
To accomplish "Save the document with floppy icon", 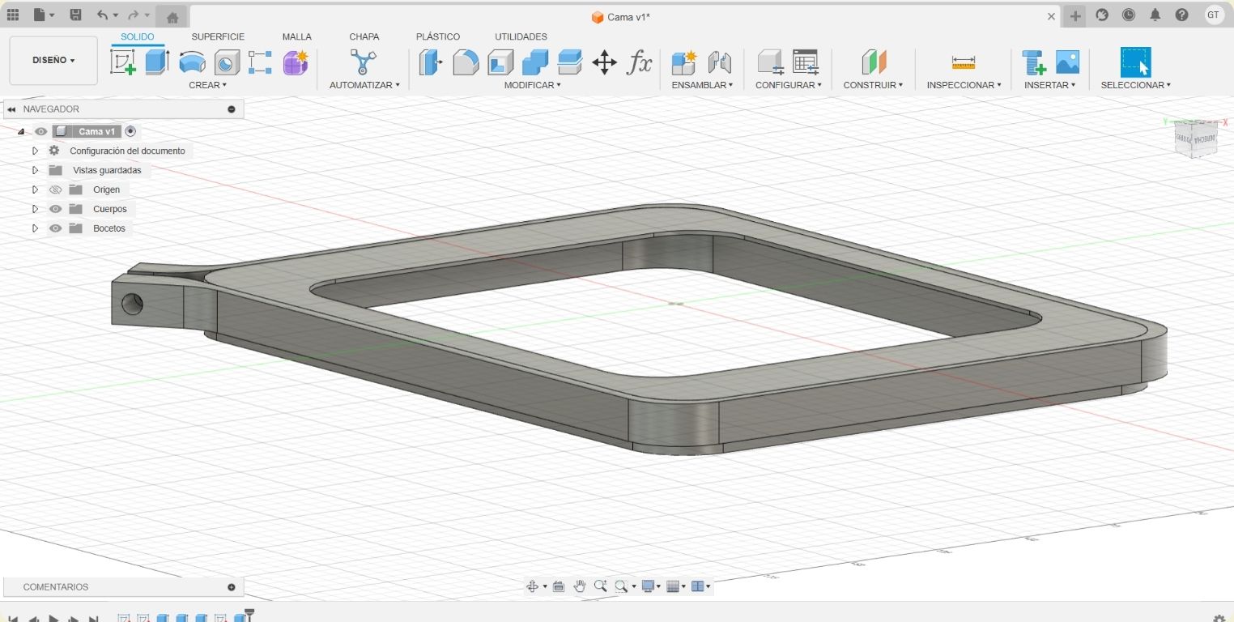I will point(75,15).
